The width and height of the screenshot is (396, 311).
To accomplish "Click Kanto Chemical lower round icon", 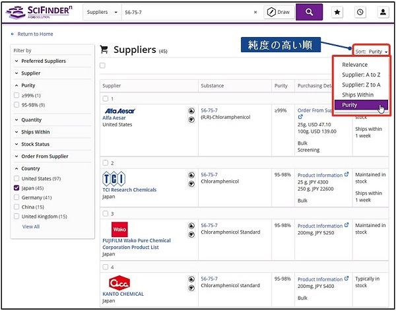I will [191, 288].
